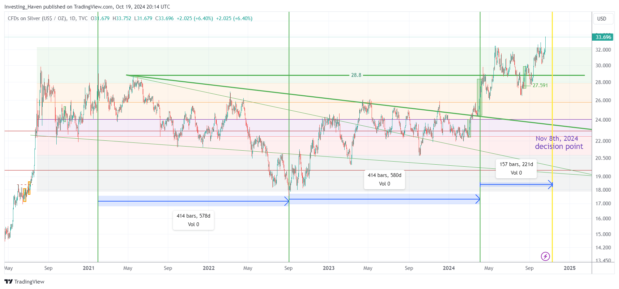Viewport: 619px width, 289px height.
Task: Click the 24.000 price axis label
Action: point(603,120)
